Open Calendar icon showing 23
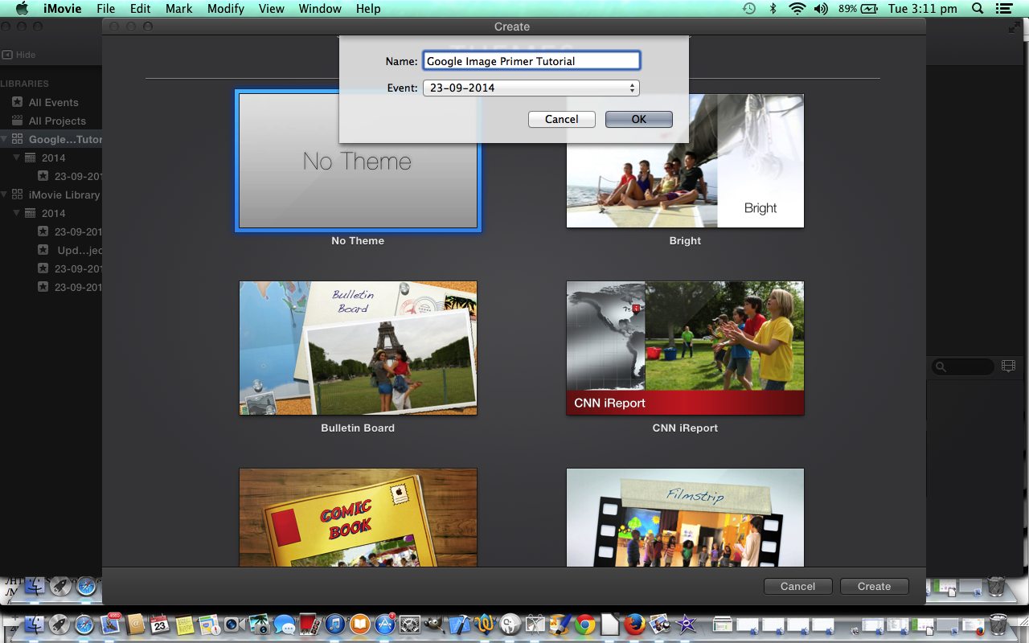Screen dimensions: 1029x643 tap(159, 625)
